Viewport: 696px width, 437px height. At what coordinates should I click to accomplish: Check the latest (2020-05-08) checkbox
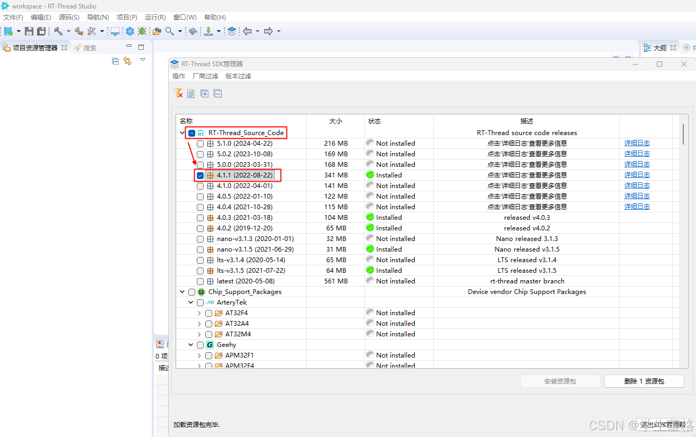[x=200, y=281]
